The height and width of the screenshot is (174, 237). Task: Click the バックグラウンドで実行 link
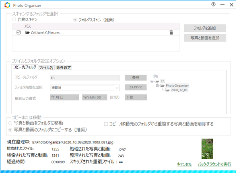[x=214, y=164]
